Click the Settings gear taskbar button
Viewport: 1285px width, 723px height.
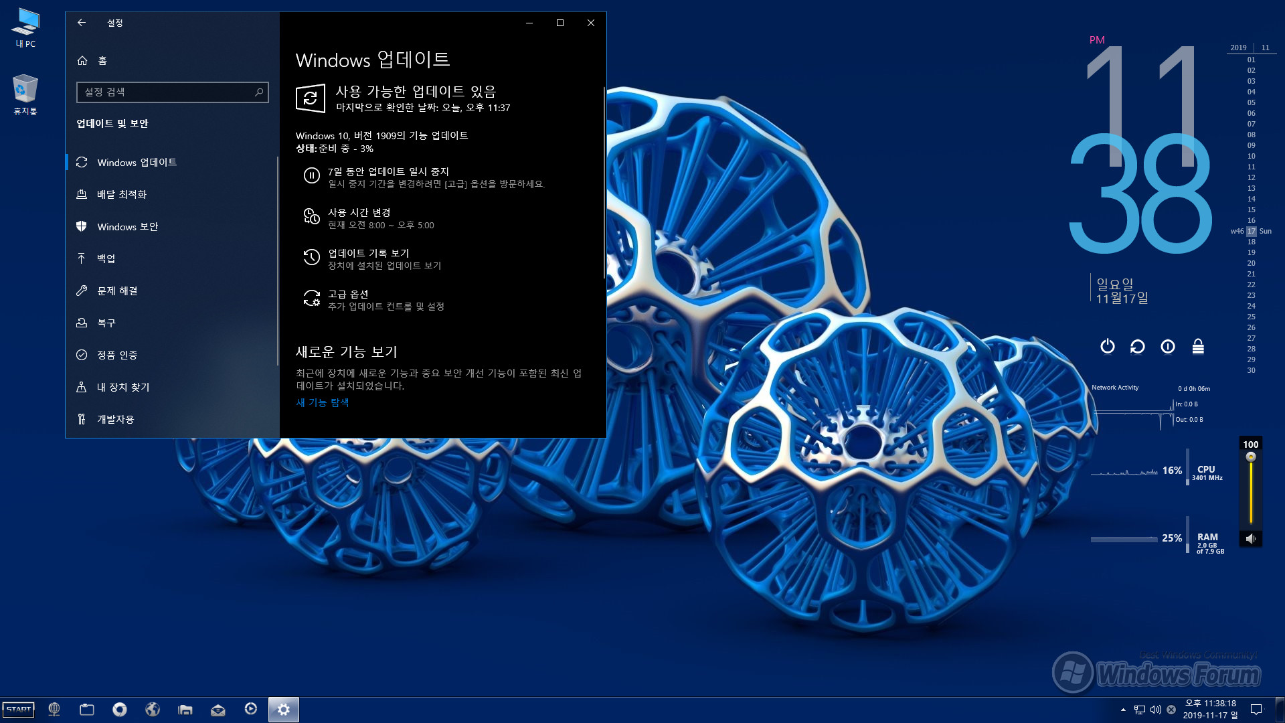tap(284, 710)
